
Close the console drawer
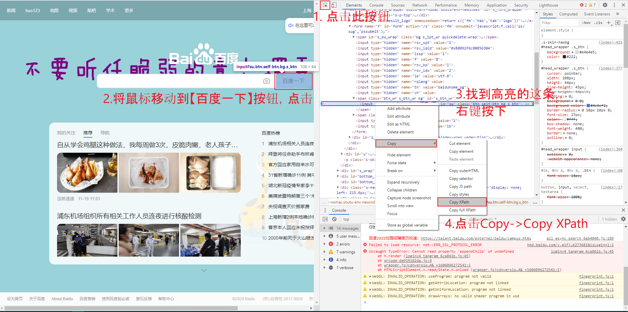point(623,210)
